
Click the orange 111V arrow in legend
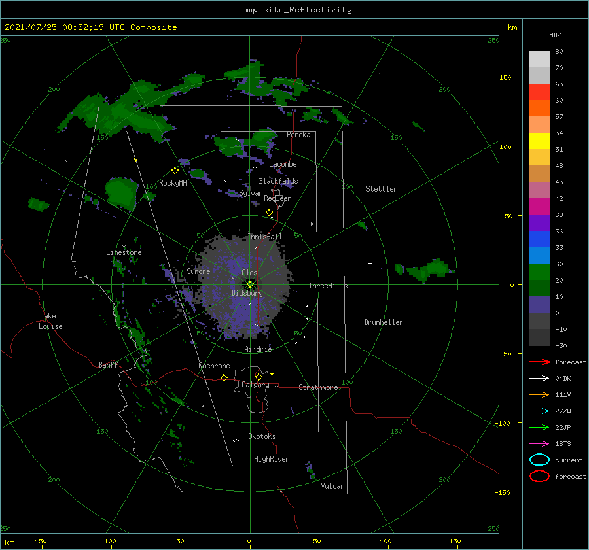539,394
